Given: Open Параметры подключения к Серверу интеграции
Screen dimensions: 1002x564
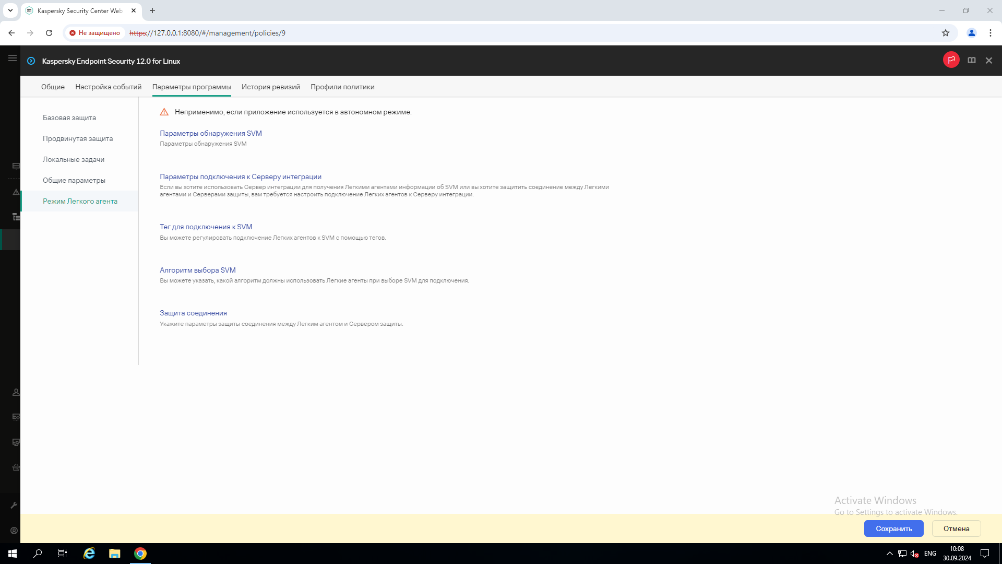Looking at the screenshot, I should [241, 177].
